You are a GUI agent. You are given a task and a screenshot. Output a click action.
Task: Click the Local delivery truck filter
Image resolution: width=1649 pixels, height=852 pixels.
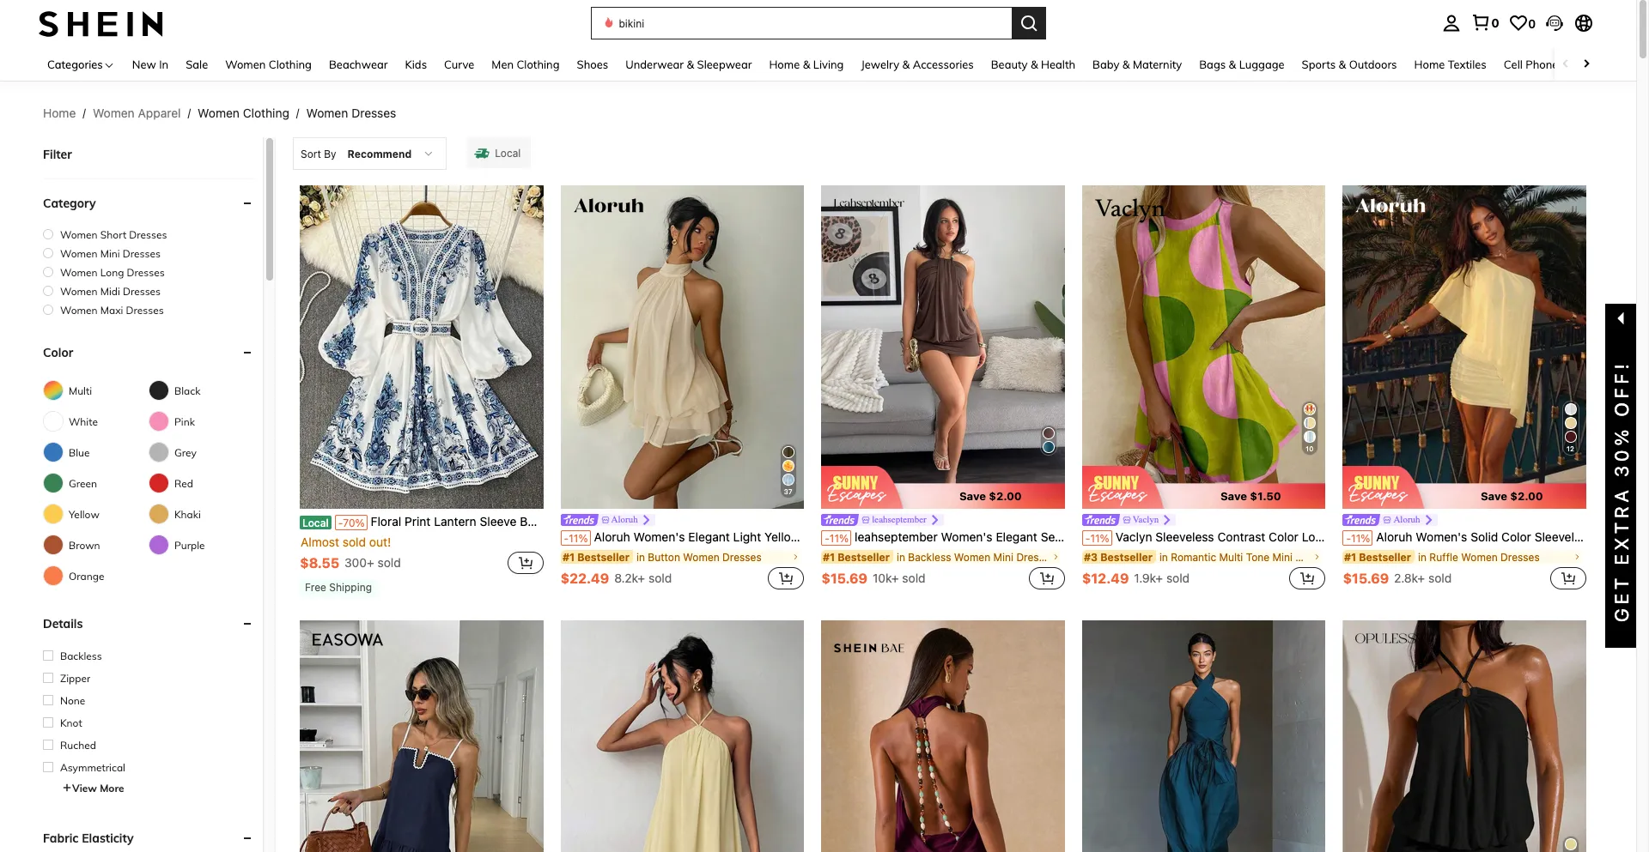point(498,154)
